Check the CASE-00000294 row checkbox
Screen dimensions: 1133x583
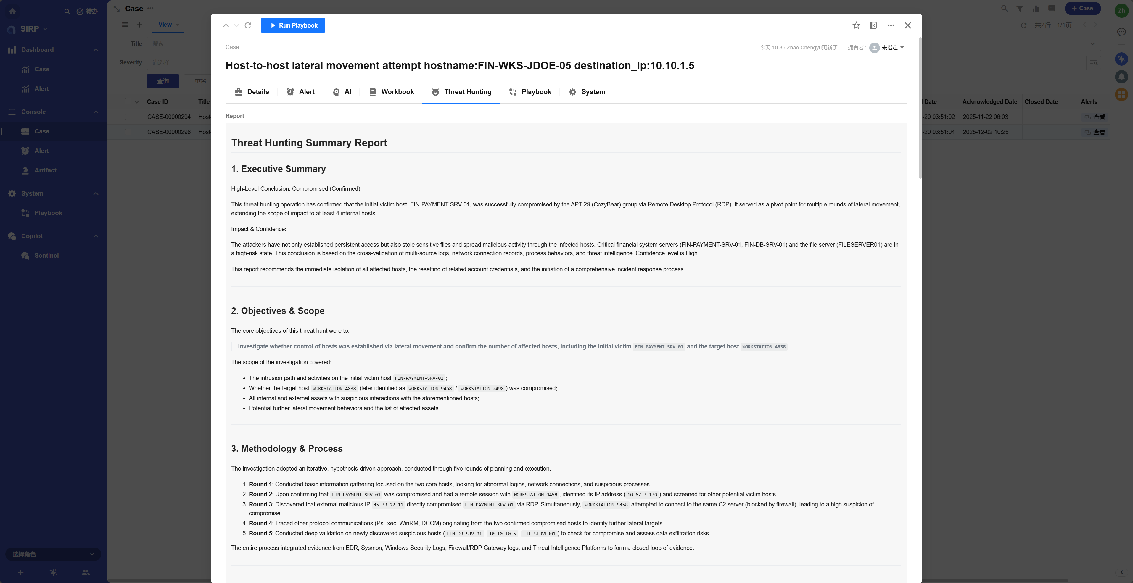tap(128, 117)
